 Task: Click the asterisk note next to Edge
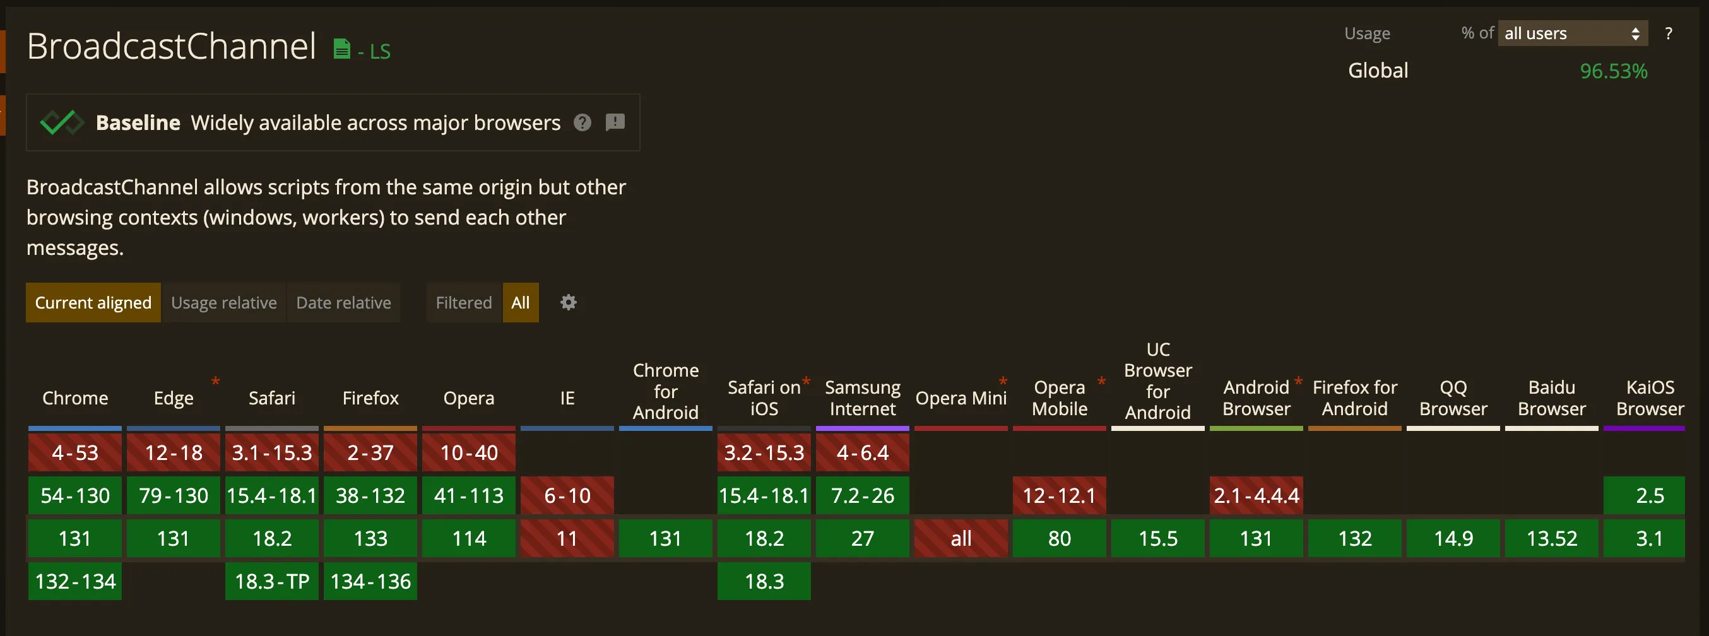pyautogui.click(x=215, y=381)
